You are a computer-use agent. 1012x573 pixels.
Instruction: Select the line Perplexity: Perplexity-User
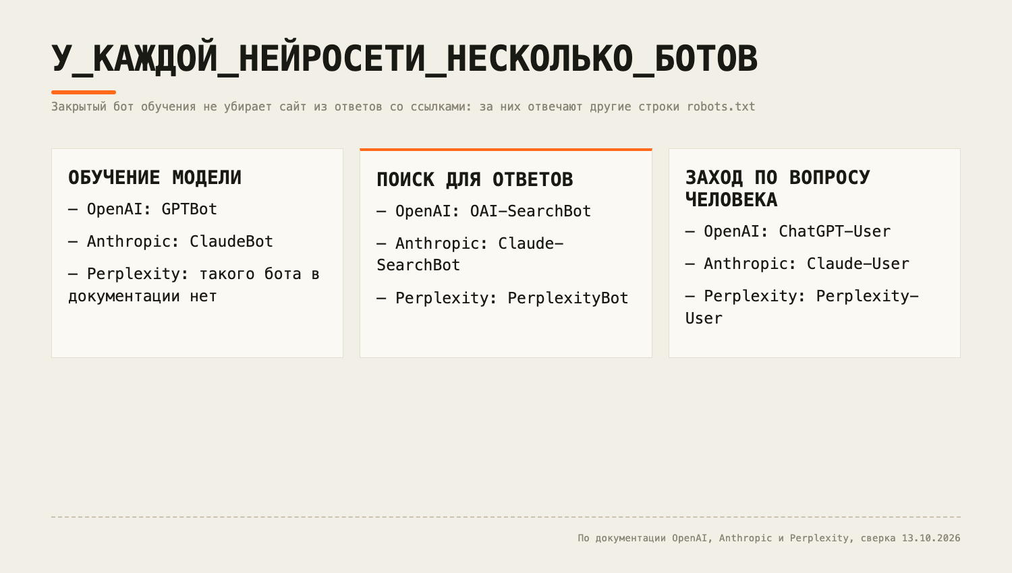802,307
